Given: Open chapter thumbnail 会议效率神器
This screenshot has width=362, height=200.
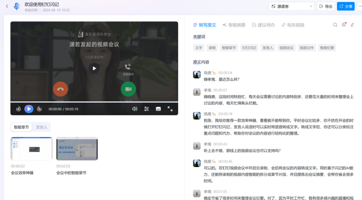Looking at the screenshot, I should (31, 149).
